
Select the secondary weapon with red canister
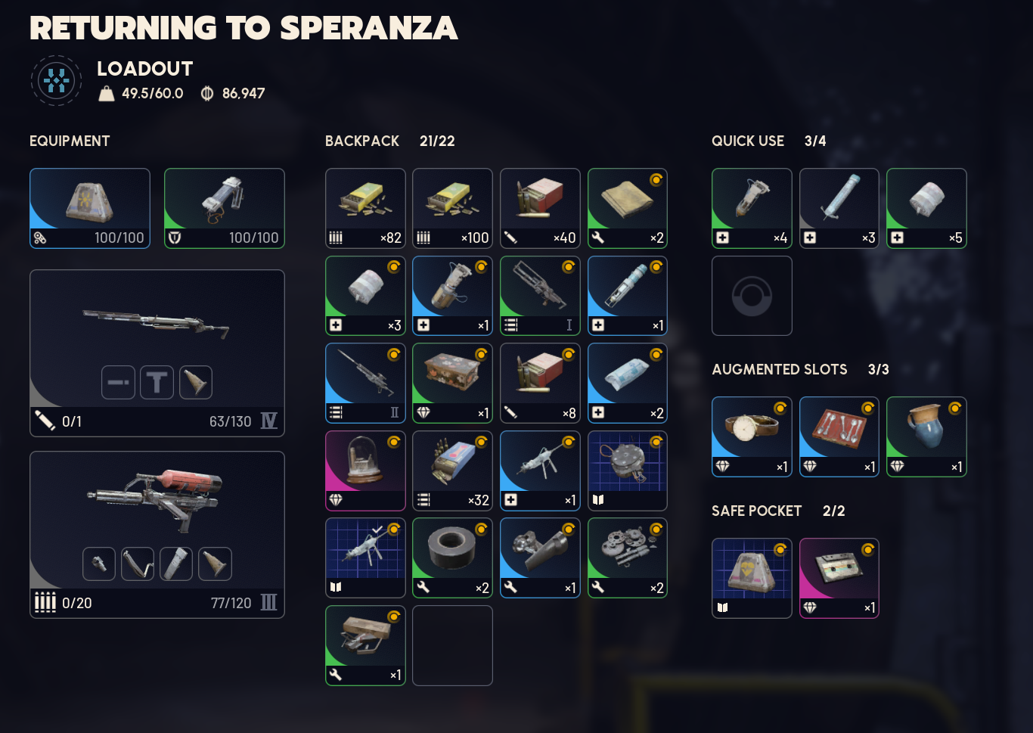[x=157, y=535]
